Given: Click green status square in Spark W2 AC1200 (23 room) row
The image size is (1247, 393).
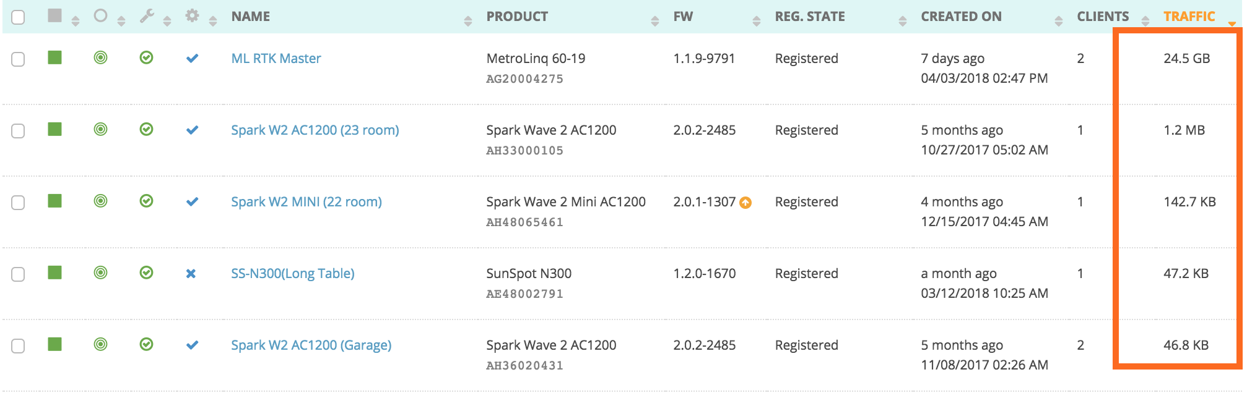Looking at the screenshot, I should point(55,129).
